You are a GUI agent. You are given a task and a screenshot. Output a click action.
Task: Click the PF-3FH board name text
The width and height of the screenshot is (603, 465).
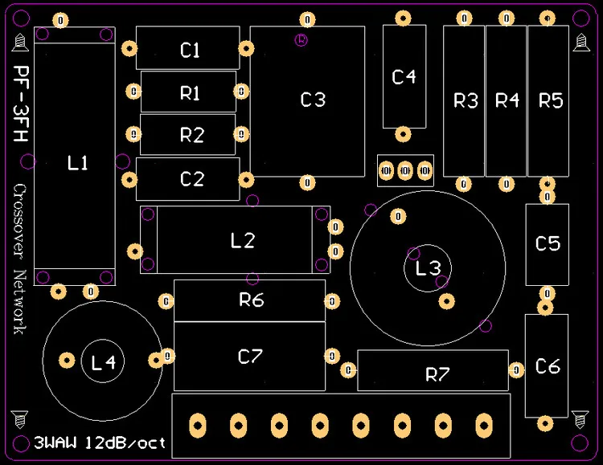(21, 104)
